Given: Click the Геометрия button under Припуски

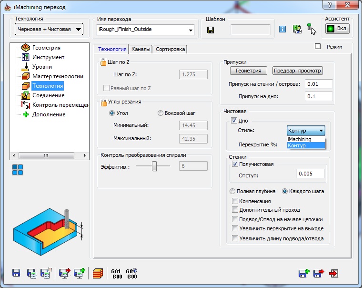Looking at the screenshot, I should click(x=249, y=71).
